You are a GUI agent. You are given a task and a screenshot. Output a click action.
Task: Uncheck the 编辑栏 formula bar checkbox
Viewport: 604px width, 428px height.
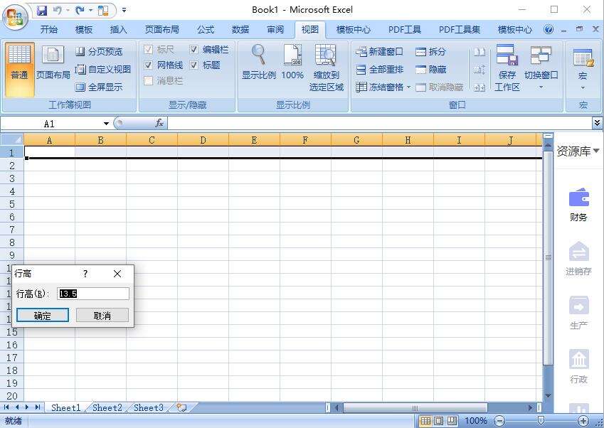click(x=194, y=50)
